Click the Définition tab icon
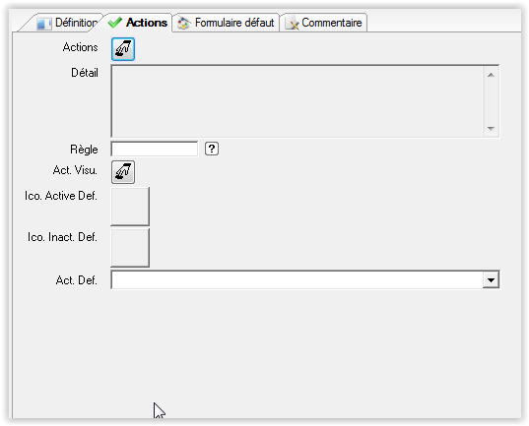 coord(44,24)
